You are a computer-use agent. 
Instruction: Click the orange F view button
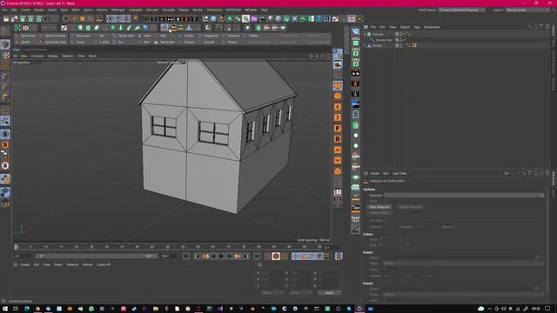click(338, 129)
